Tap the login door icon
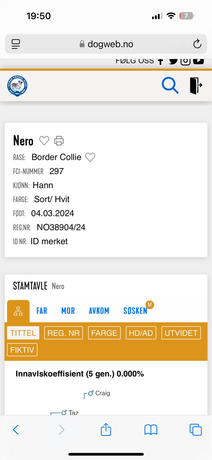212x460 pixels. pos(196,85)
